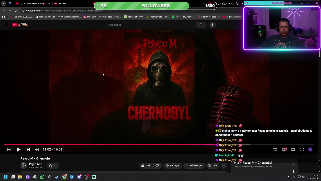
Task: Show hidden system tray icons
Action: point(288,177)
